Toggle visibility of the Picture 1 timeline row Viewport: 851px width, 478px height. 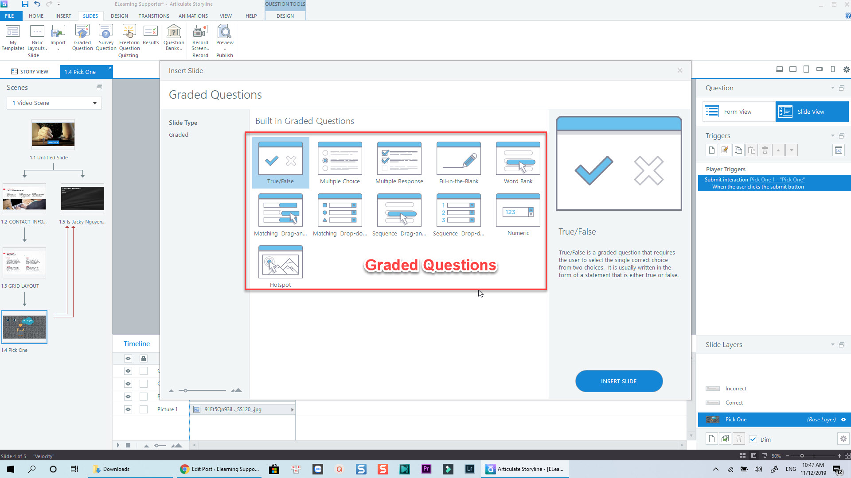128,409
